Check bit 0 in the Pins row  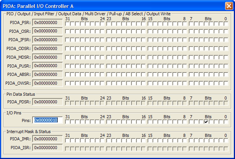(x=226, y=122)
